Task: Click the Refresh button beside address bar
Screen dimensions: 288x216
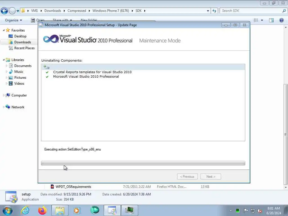Action: tap(214, 11)
